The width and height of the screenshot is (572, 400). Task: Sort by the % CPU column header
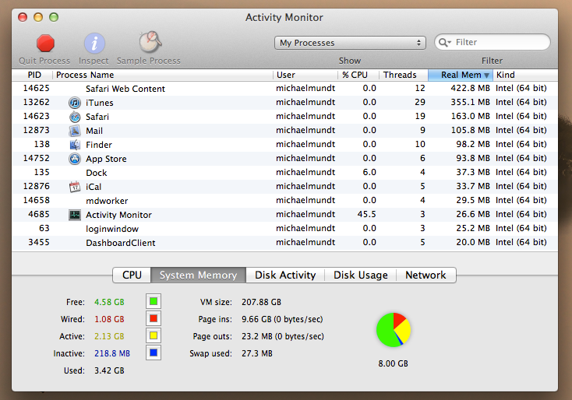(358, 75)
